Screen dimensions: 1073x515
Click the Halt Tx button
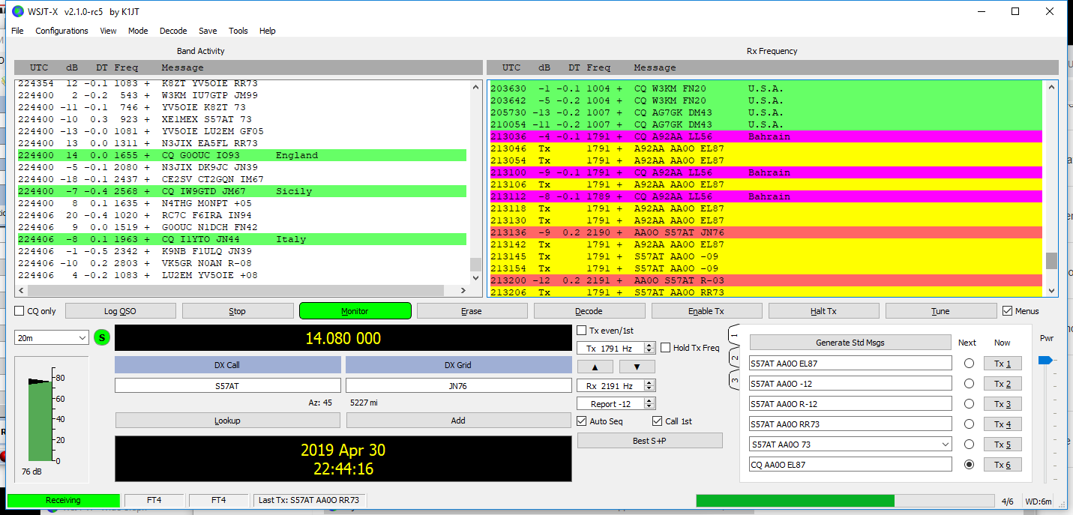click(x=823, y=311)
